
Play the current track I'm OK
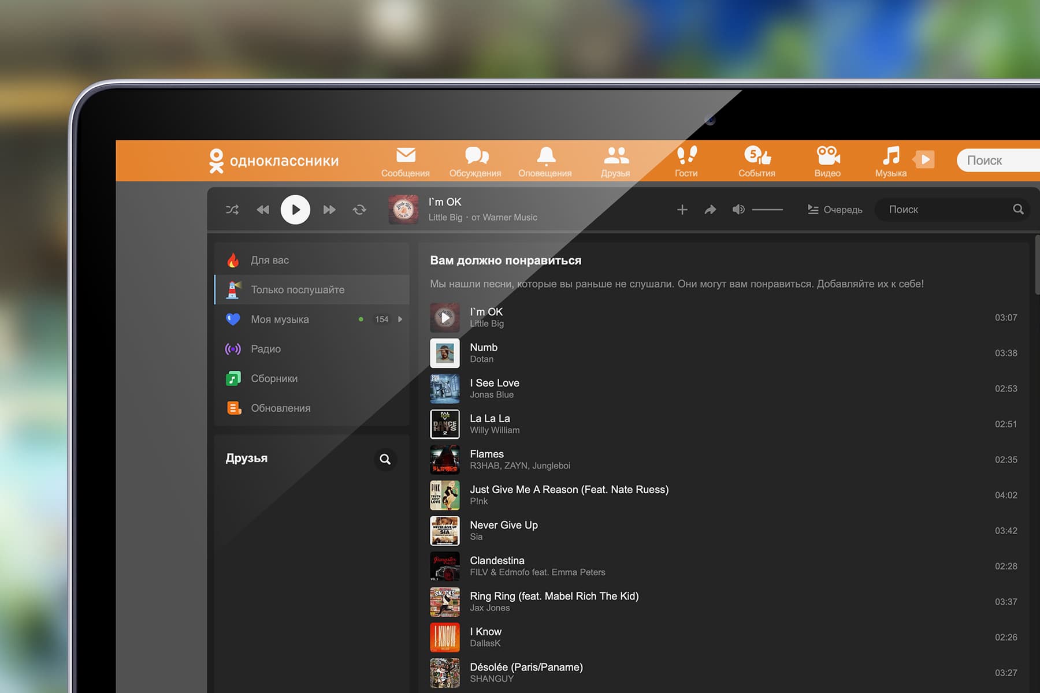(x=295, y=210)
